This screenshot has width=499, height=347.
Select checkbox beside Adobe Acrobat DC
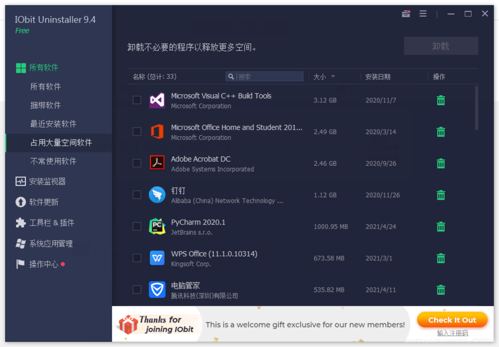tap(137, 163)
